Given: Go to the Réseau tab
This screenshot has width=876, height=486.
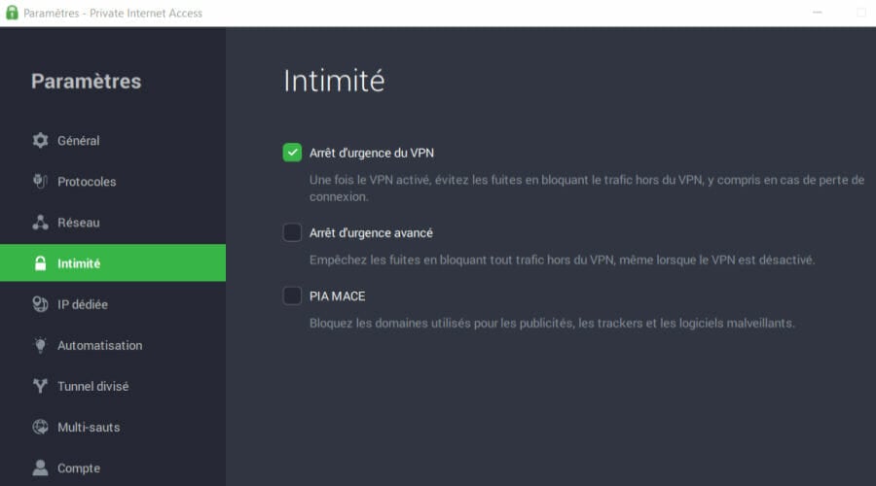Looking at the screenshot, I should (113, 222).
